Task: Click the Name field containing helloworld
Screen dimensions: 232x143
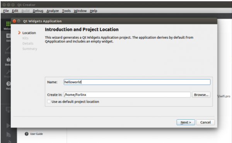Action: (137, 82)
